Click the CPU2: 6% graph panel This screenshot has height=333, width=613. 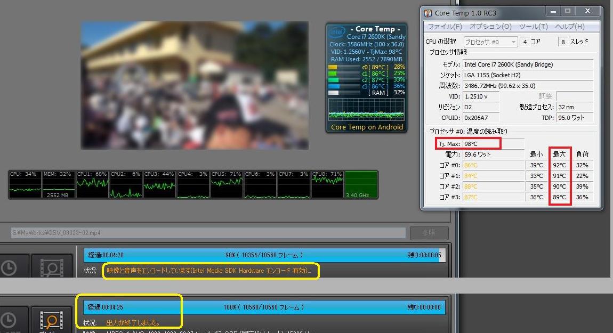pyautogui.click(x=125, y=184)
